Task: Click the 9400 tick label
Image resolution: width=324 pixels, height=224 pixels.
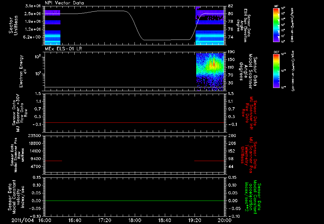Action: pyautogui.click(x=36, y=159)
